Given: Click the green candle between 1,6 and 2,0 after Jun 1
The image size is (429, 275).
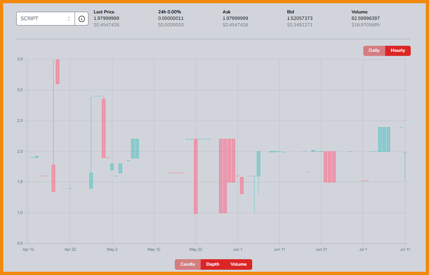Looking at the screenshot, I should [259, 164].
